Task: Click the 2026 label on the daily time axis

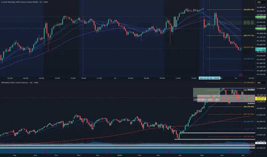Action: point(120,155)
